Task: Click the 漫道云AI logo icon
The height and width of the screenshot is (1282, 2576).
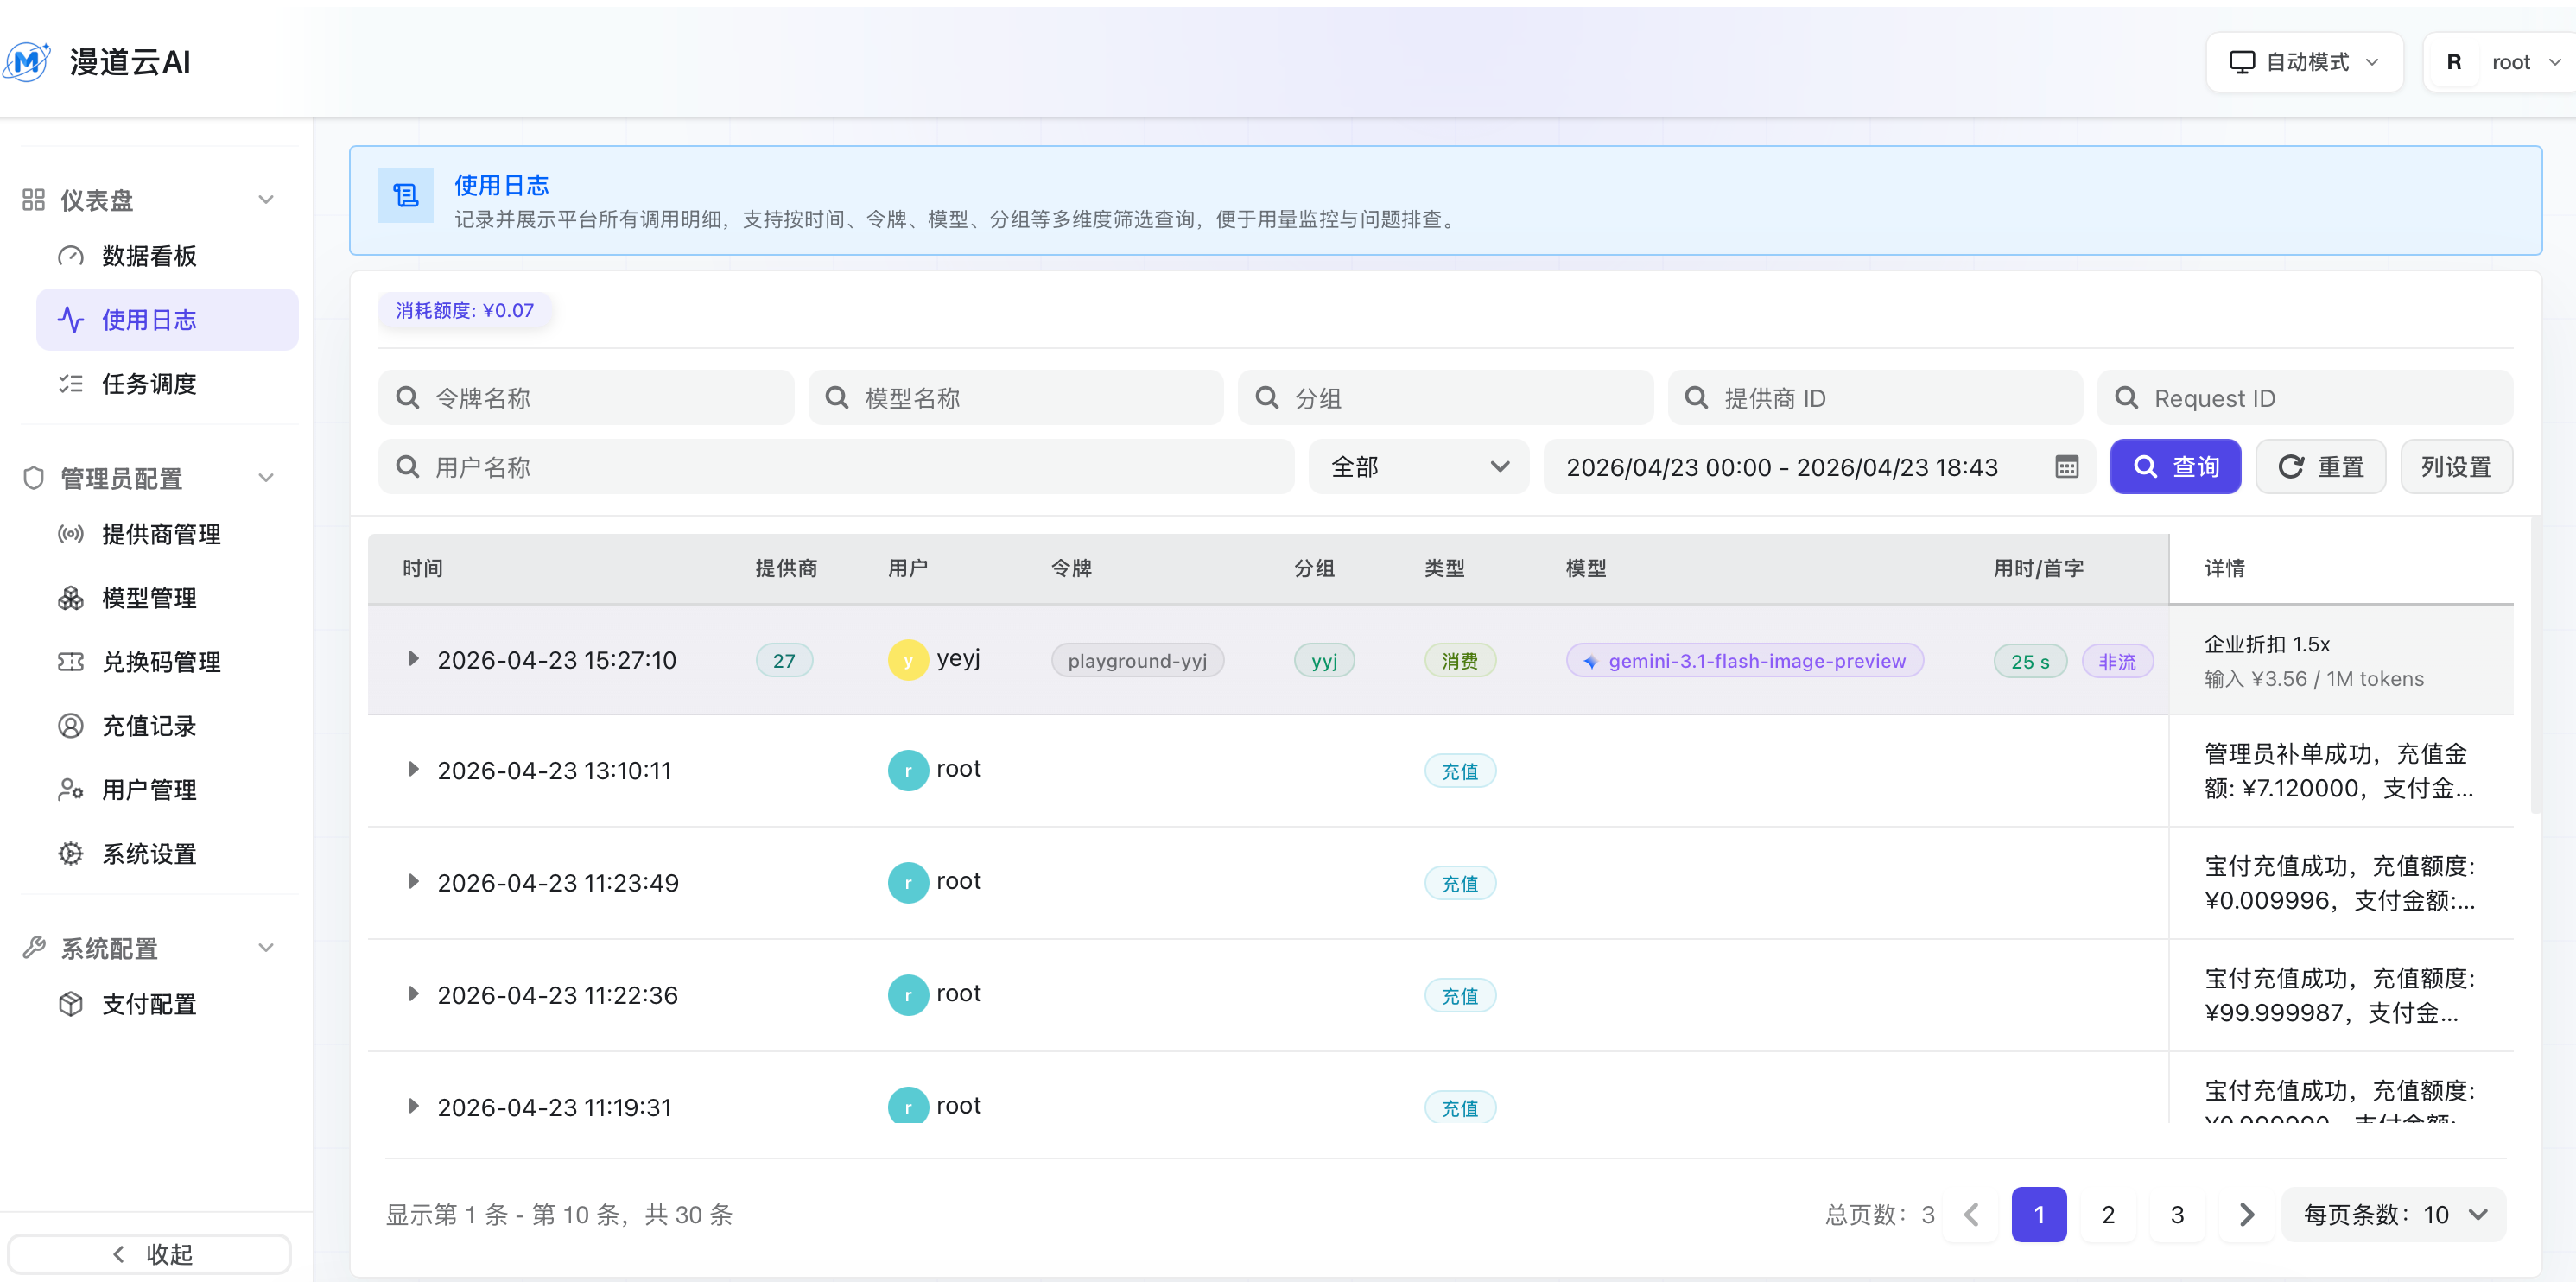Action: [x=27, y=62]
